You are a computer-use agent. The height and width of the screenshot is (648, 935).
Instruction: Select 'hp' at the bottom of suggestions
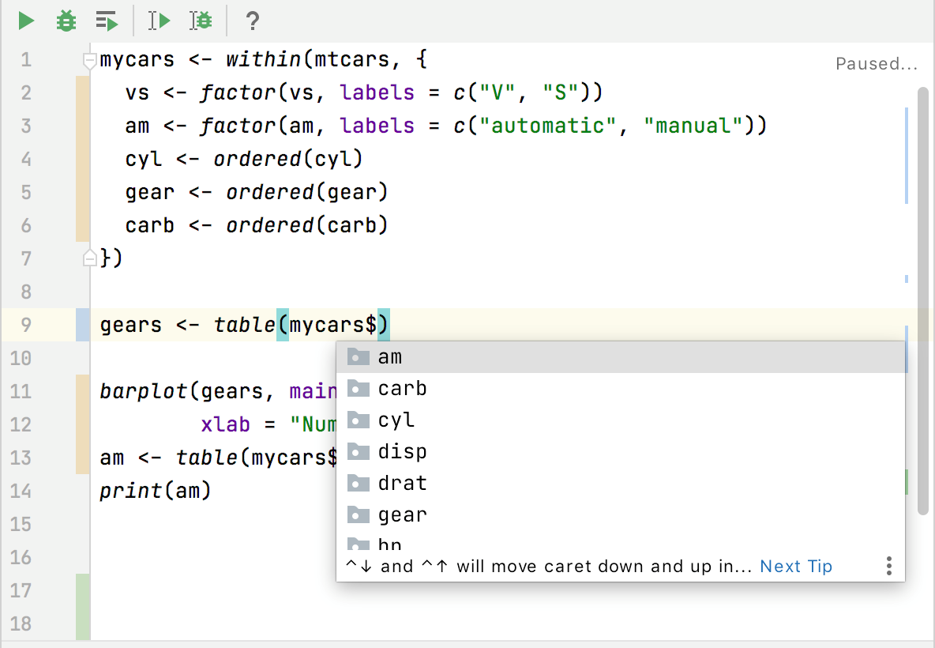tap(391, 544)
